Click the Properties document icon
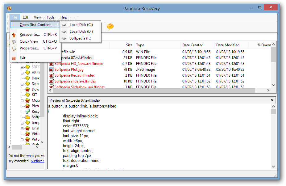This screenshot has width=286, height=186. [14, 49]
